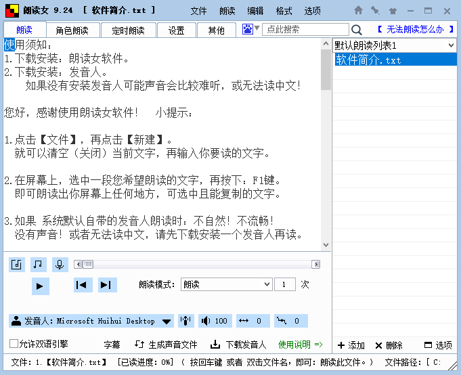Click the music note icon
The width and height of the screenshot is (461, 375).
pos(39,264)
